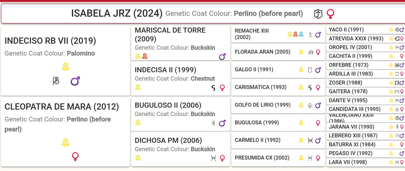
Task: Click the male symbol on BUGULOSO II card
Action: tap(222, 123)
